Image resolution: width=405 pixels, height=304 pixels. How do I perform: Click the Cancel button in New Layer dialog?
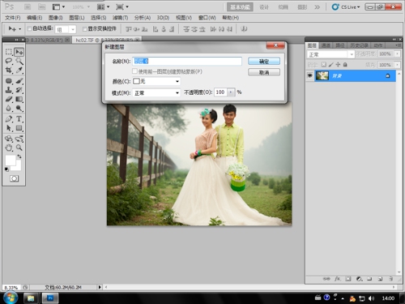264,72
